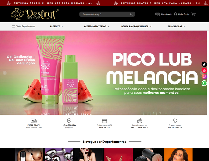The height and width of the screenshot is (161, 209).
Task: Open the orange background woman thumbnail
Action: [x=178, y=155]
